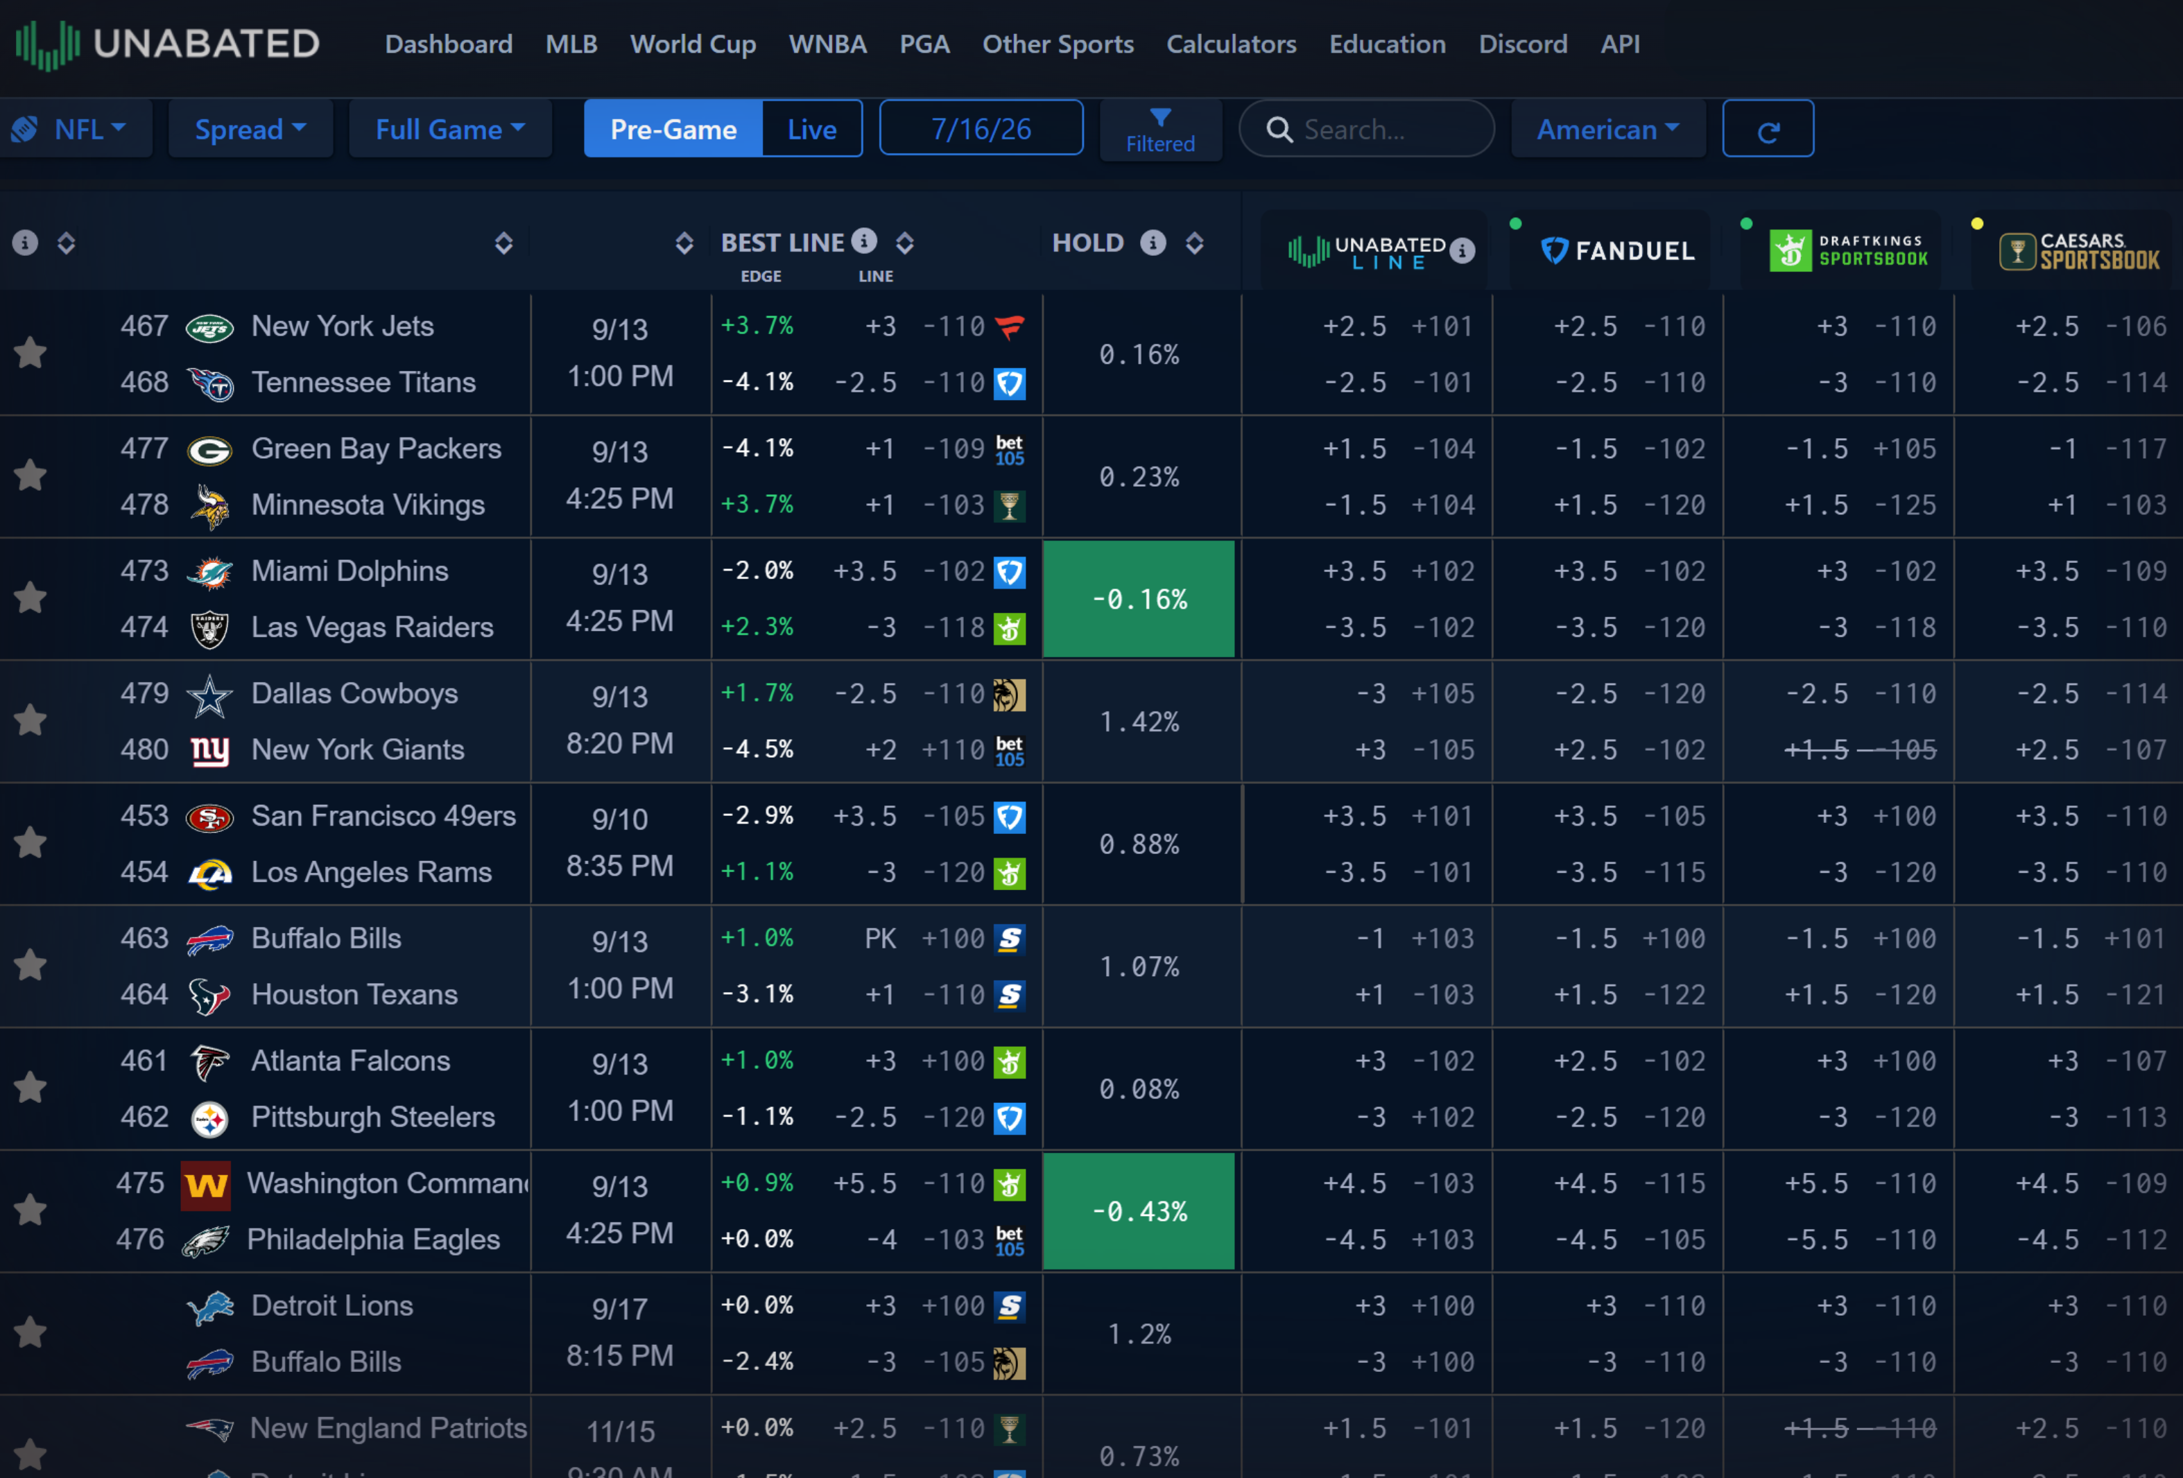The width and height of the screenshot is (2183, 1478).
Task: Go to the MLB nav item
Action: tap(571, 44)
